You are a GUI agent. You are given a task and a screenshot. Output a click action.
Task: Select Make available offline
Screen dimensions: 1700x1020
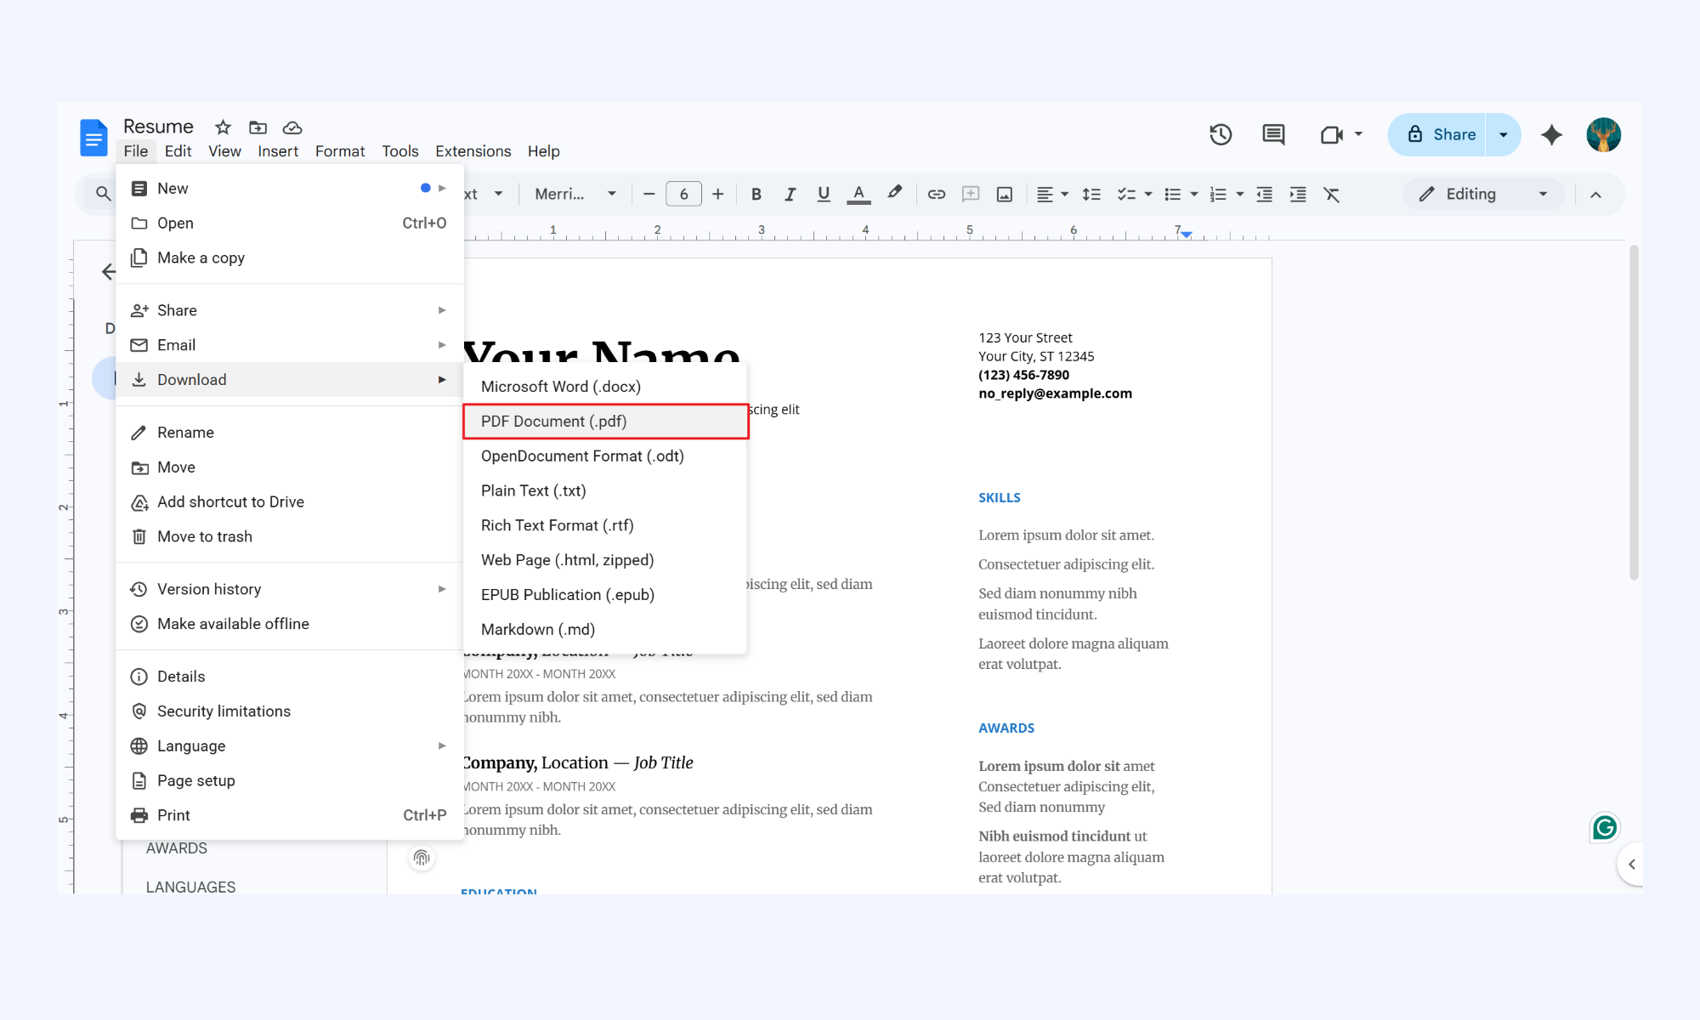289,624
